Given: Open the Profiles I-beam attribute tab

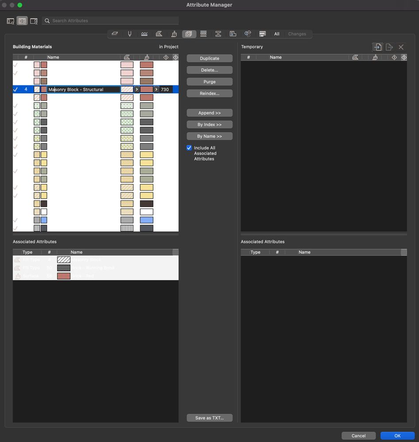Looking at the screenshot, I should [218, 34].
